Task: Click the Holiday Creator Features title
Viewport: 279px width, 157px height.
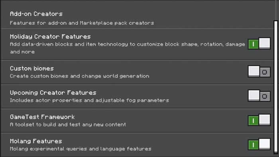Action: 50,37
